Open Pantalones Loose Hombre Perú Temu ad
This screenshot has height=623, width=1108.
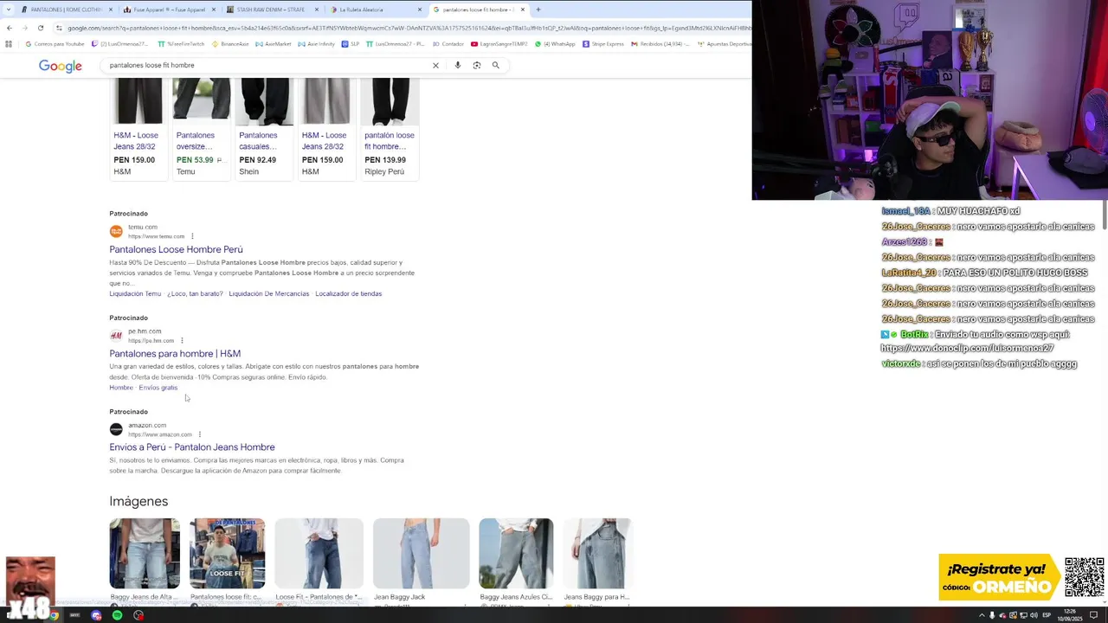tap(176, 249)
